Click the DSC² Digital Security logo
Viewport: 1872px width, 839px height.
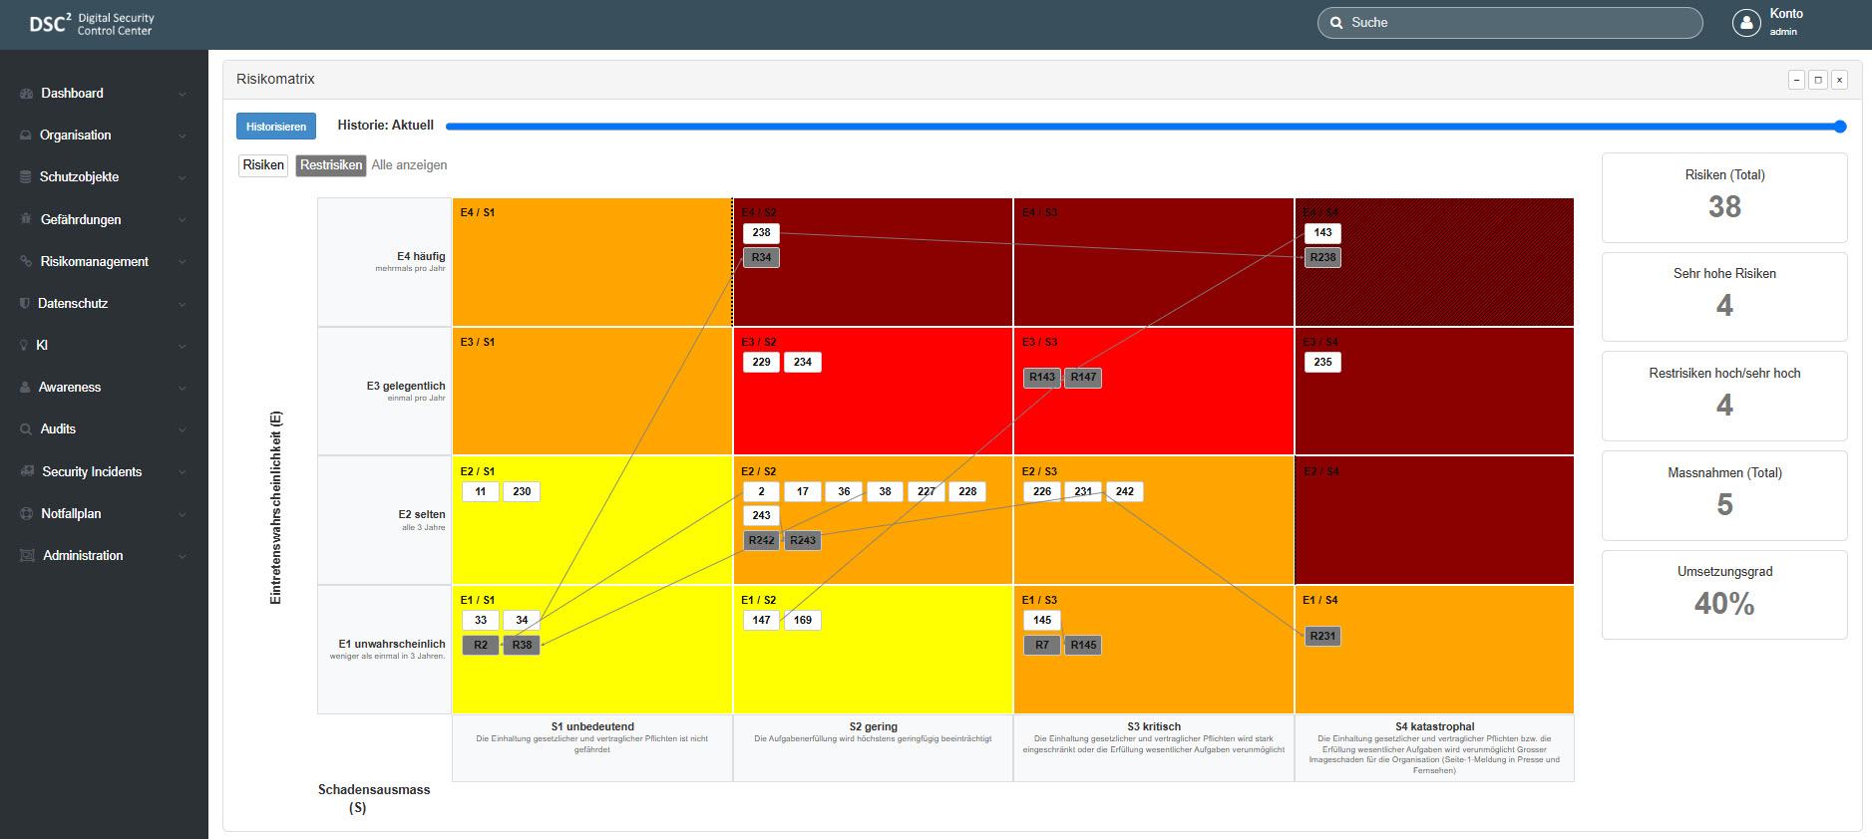click(x=92, y=24)
